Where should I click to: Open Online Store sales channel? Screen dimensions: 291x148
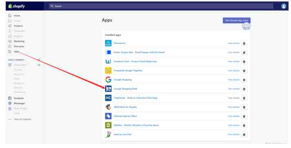pyautogui.click(x=20, y=65)
